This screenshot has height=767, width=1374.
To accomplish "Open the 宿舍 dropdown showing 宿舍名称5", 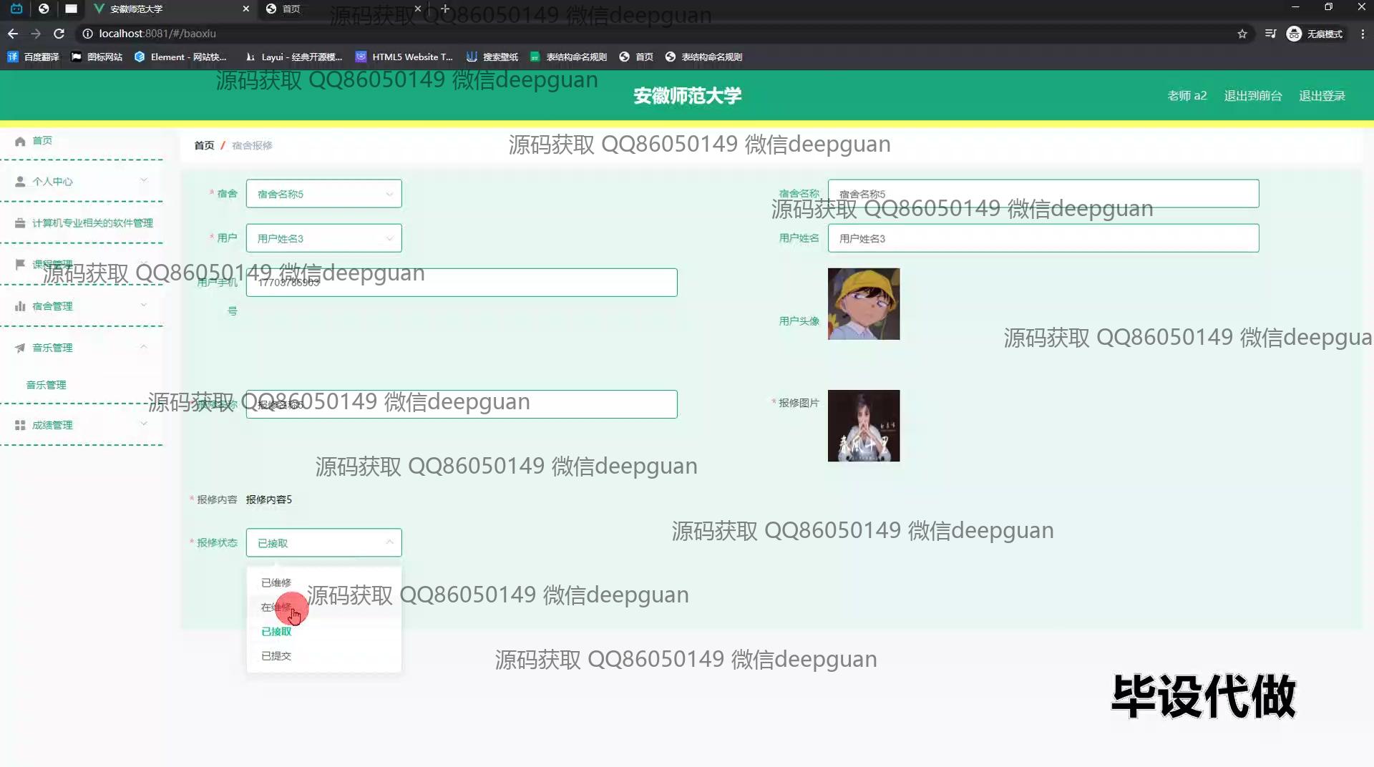I will tap(323, 194).
